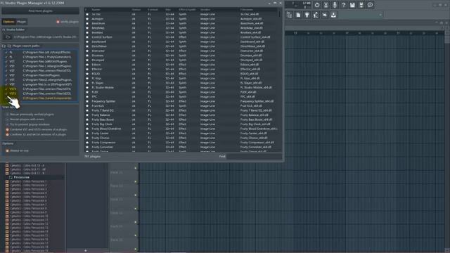Toggle Combine 32 and 64 bit versions option

click(x=36, y=134)
